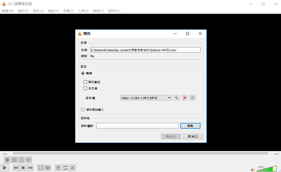
Task: Open the 播放(P) menu
Action: click(23, 11)
